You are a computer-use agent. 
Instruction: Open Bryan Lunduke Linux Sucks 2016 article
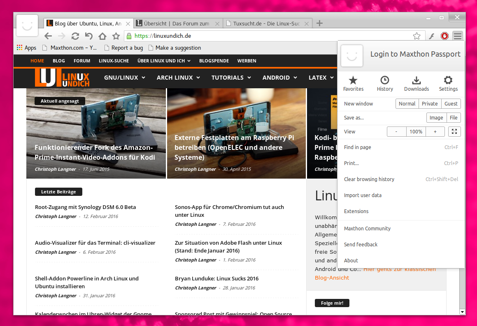216,279
